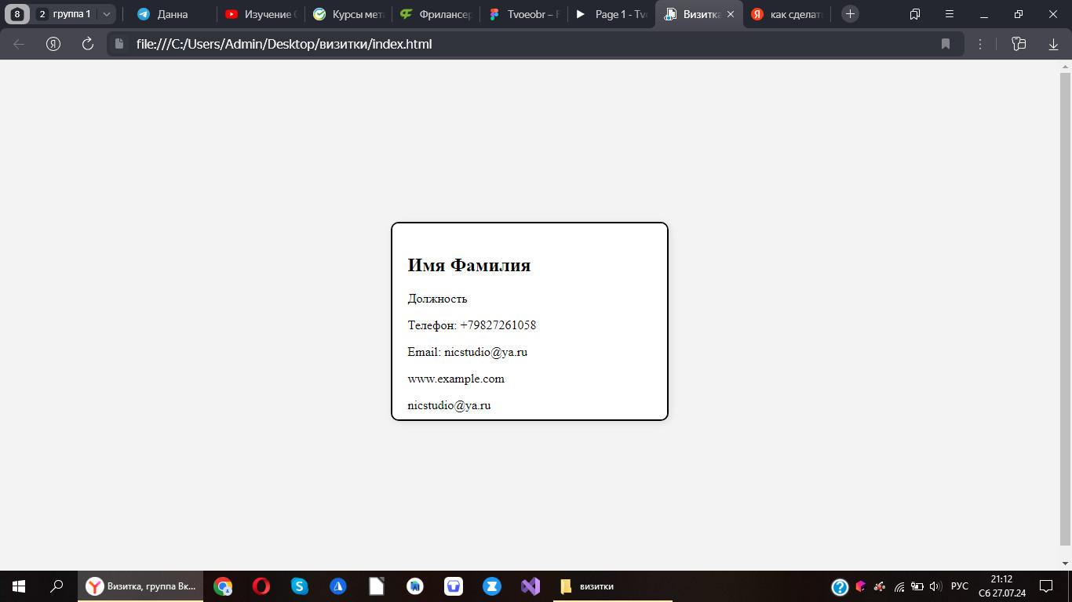Reload the page

[88, 44]
